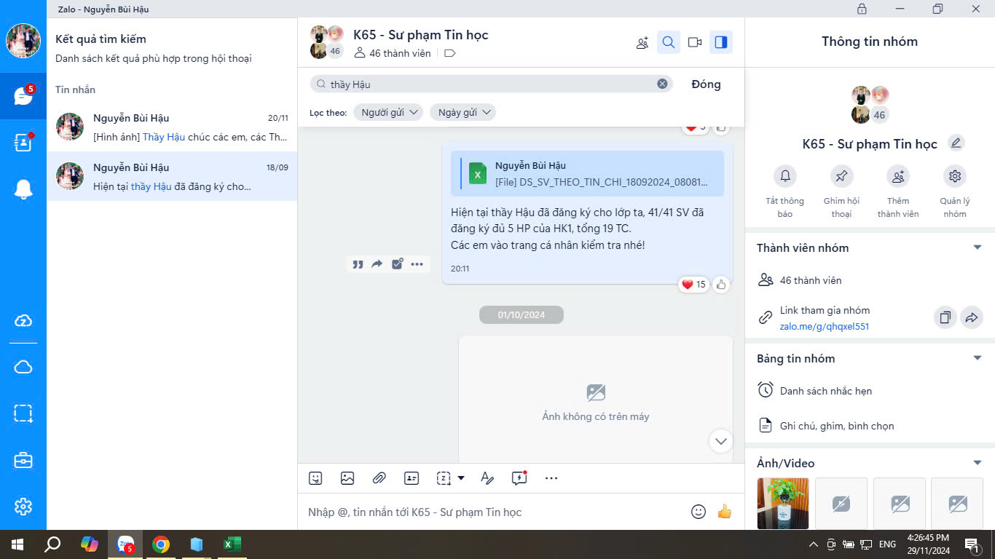Close the search with Đóng button
This screenshot has width=995, height=559.
click(x=706, y=84)
